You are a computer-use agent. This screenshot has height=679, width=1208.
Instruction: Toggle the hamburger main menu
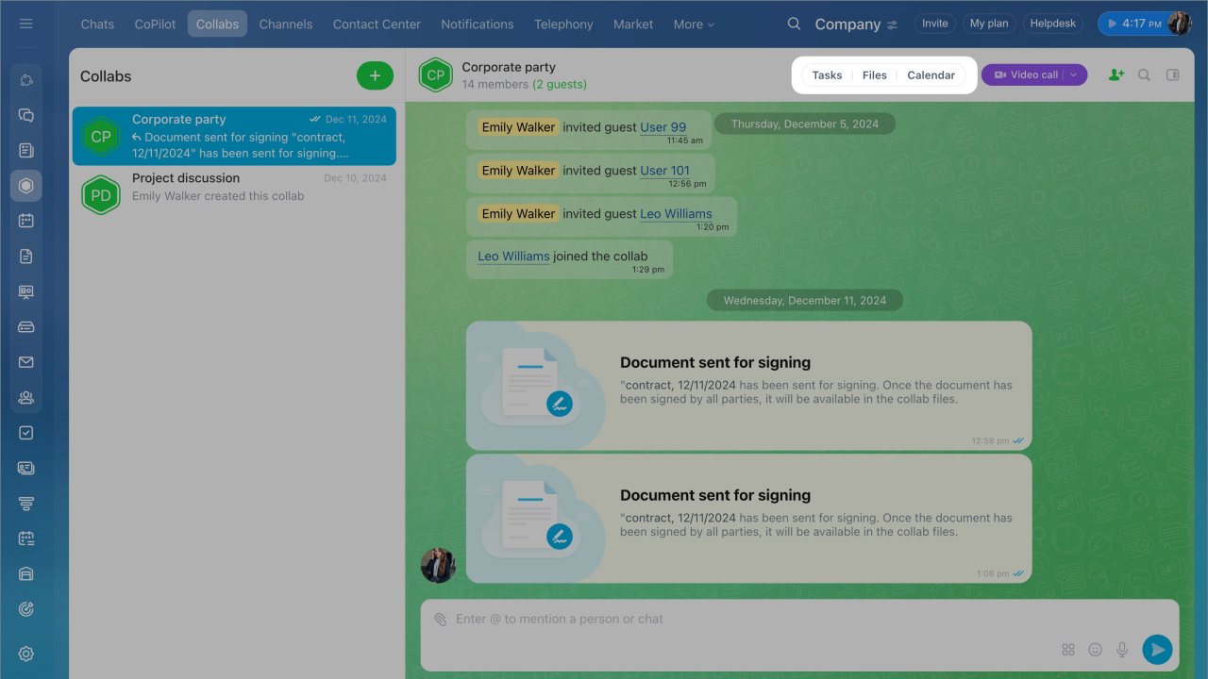coord(26,24)
